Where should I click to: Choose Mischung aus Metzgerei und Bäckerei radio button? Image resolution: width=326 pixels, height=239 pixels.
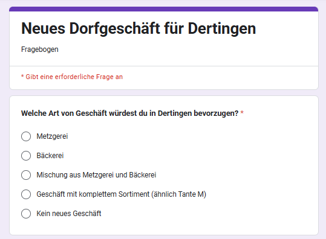[x=26, y=175]
